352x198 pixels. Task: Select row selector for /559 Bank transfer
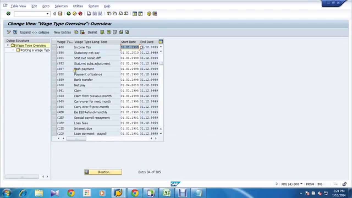coord(54,80)
